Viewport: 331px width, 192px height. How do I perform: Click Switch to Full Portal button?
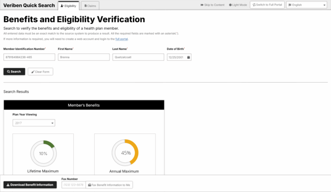coord(267,5)
